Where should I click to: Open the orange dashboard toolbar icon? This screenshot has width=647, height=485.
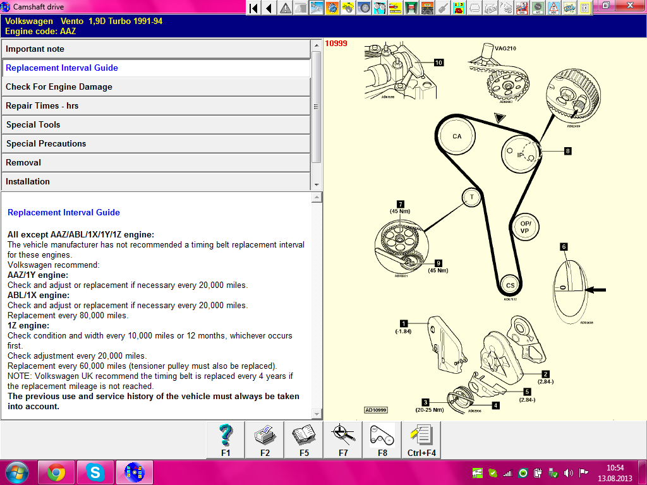[x=427, y=8]
